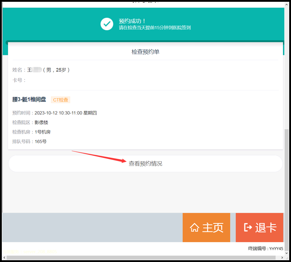Viewport: 291px width, 262px height.
Task: Open the 查看预约情况 appointment status view
Action: click(x=145, y=163)
